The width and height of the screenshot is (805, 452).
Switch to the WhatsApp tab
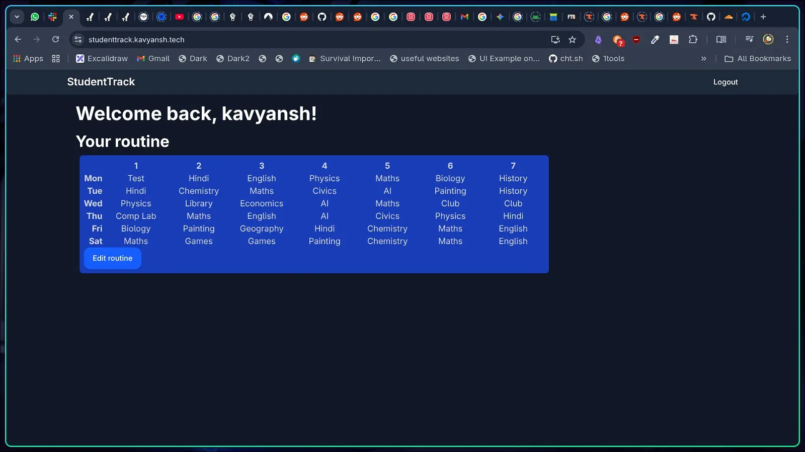tap(35, 17)
